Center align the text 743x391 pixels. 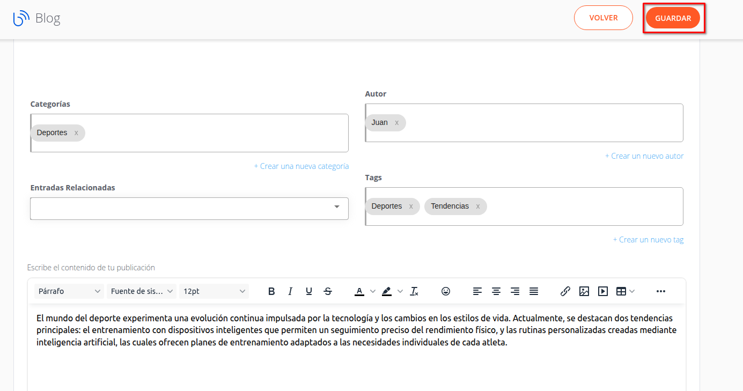[496, 291]
